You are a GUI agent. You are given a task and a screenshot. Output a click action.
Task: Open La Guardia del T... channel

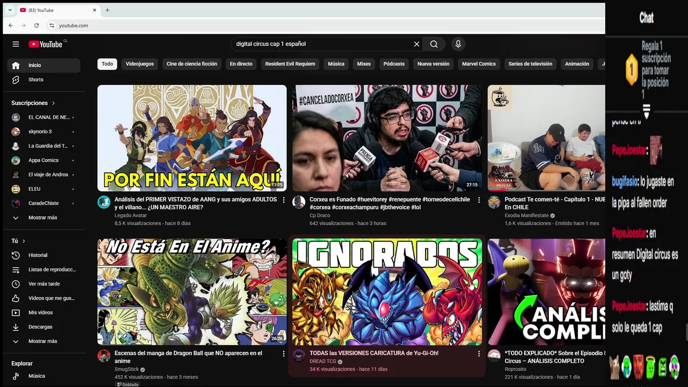click(x=44, y=146)
